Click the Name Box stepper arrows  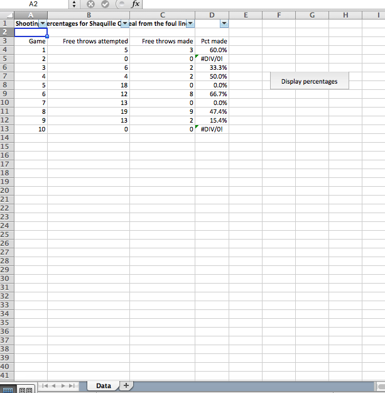74,4
